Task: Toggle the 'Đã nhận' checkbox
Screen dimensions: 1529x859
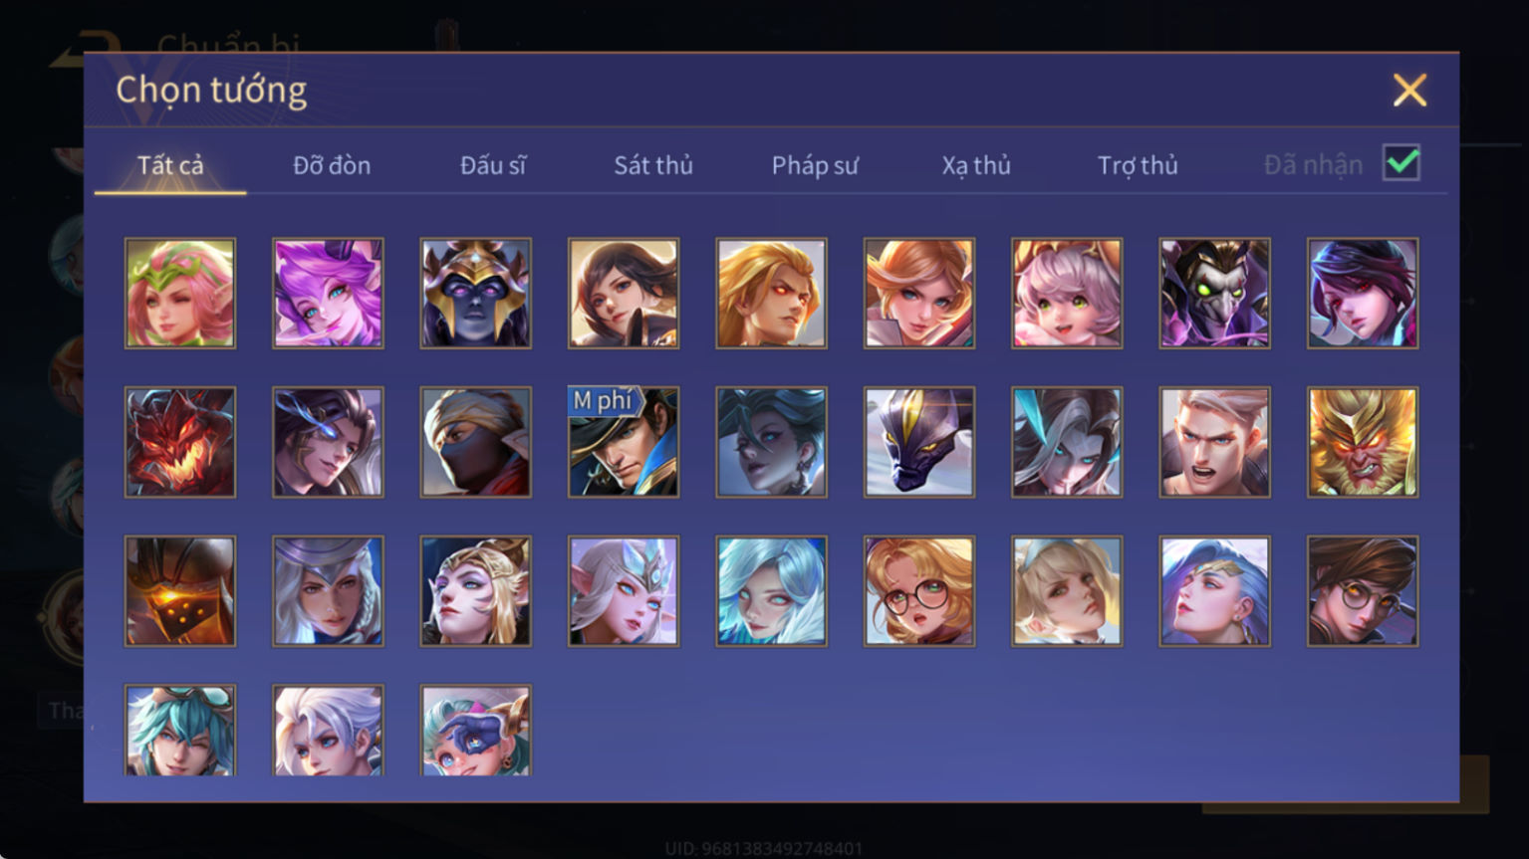Action: pos(1402,162)
